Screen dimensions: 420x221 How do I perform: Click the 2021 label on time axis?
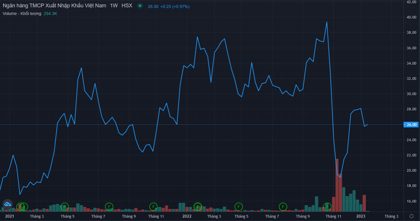pos(10,216)
